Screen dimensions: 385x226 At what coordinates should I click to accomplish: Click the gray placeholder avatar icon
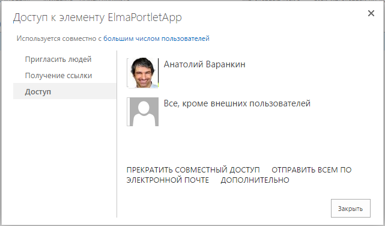click(144, 112)
